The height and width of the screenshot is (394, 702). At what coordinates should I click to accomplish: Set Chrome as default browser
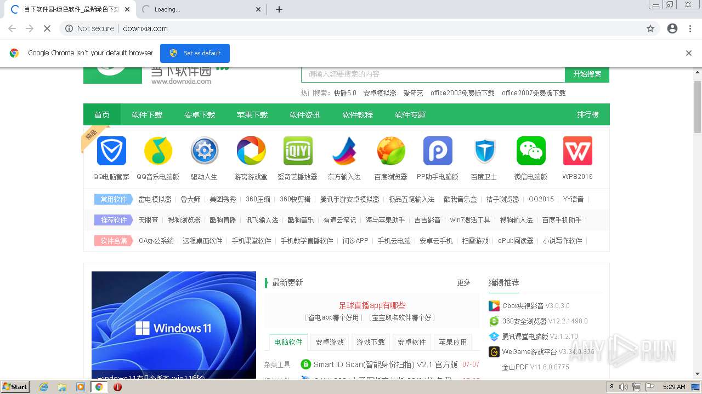pyautogui.click(x=195, y=53)
